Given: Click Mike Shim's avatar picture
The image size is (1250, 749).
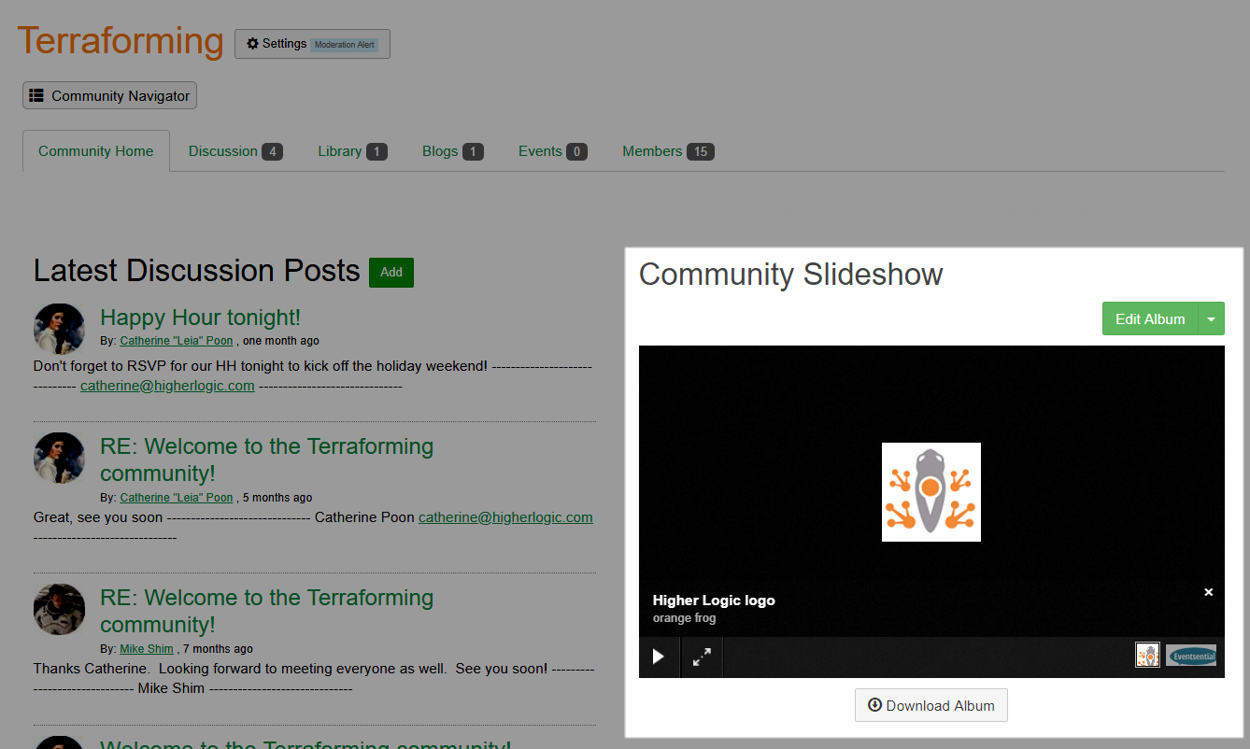Looking at the screenshot, I should (59, 610).
